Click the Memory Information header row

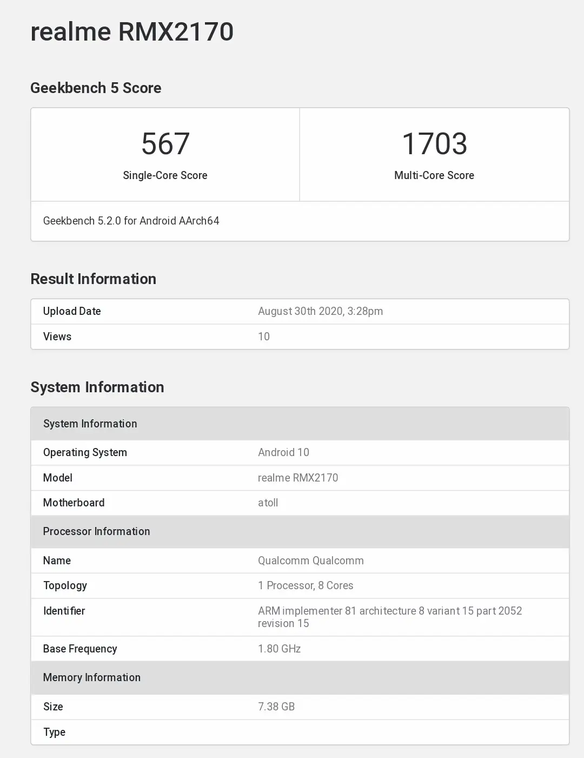click(x=300, y=678)
